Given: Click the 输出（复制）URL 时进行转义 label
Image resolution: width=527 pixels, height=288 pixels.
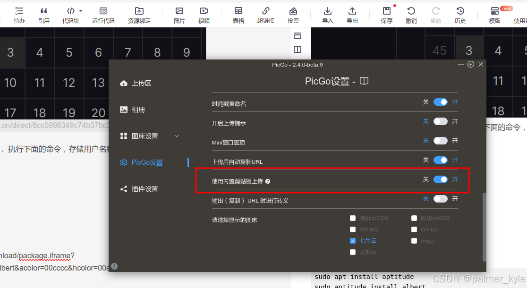Looking at the screenshot, I should pyautogui.click(x=250, y=201).
